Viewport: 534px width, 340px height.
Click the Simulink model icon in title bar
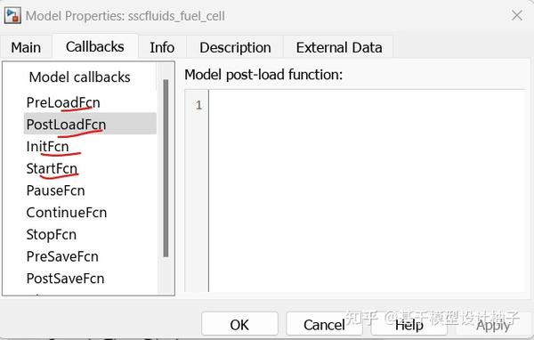[12, 16]
